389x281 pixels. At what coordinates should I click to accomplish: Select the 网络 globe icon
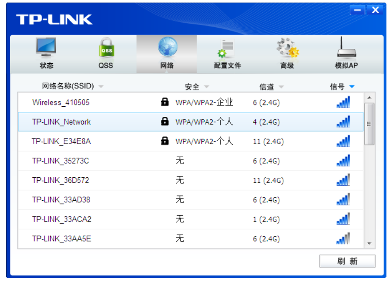click(168, 47)
